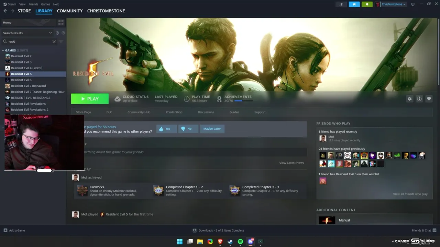The width and height of the screenshot is (440, 247).
Task: Open the blue announcements megaphone
Action: click(354, 4)
